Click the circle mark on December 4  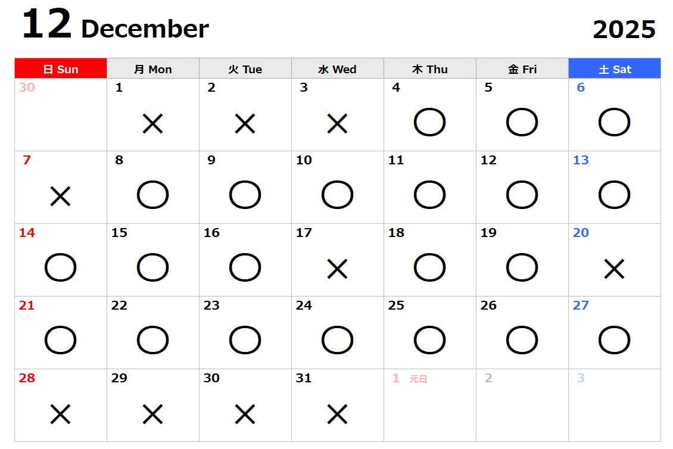pos(429,123)
